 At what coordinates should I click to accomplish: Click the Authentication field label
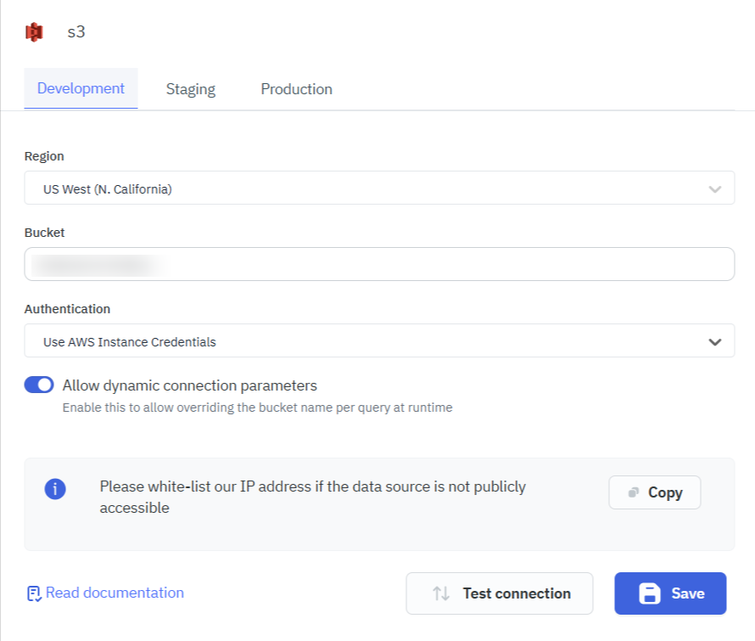coord(67,309)
